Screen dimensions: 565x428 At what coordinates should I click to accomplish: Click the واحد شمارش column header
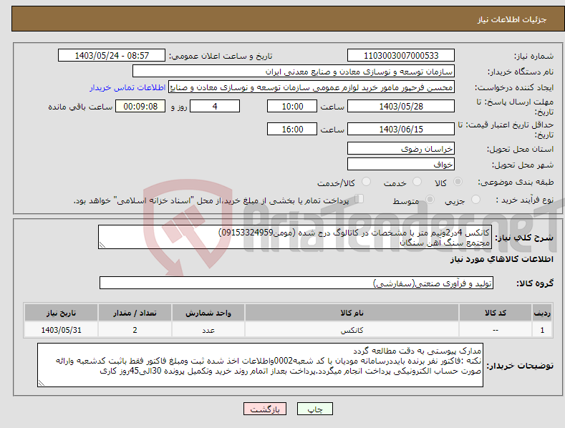click(208, 313)
